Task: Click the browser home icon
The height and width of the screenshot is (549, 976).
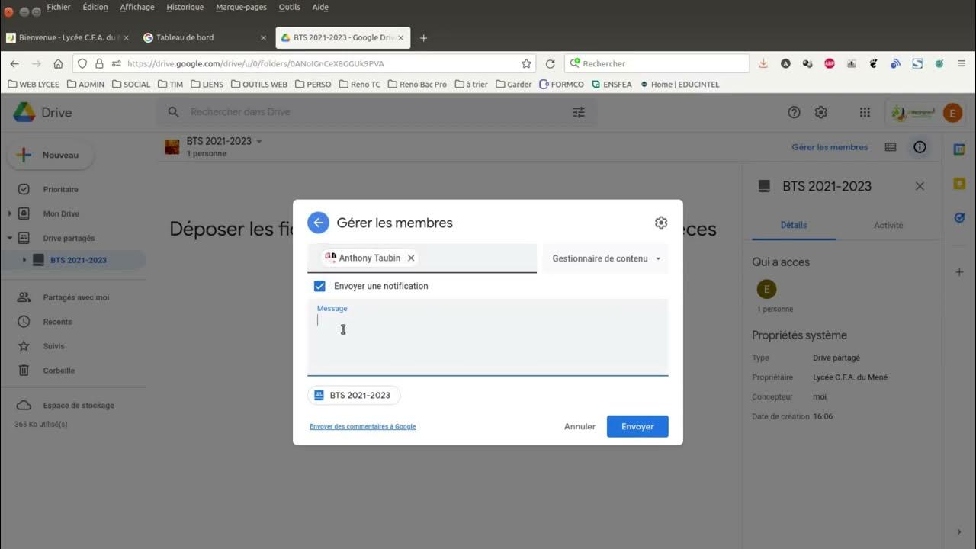Action: tap(58, 64)
